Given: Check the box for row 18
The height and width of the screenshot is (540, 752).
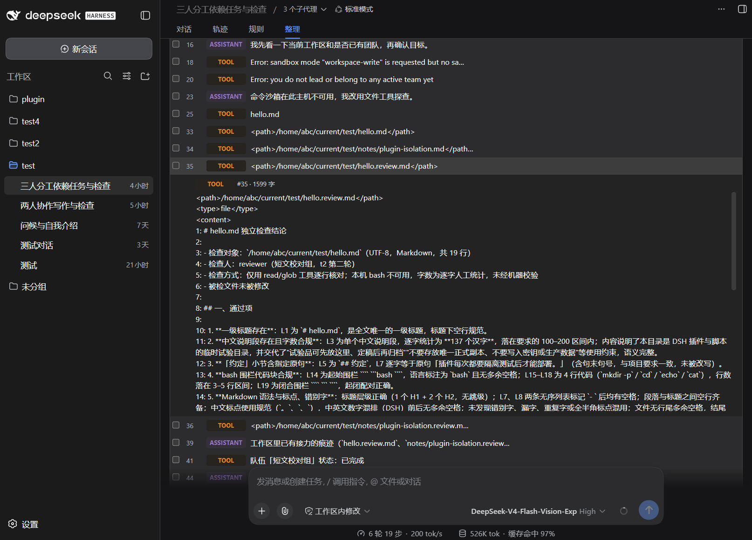Looking at the screenshot, I should [176, 62].
